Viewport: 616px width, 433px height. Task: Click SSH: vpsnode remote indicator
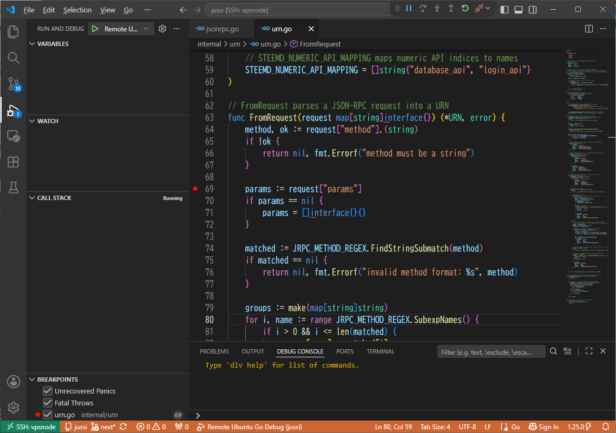pyautogui.click(x=31, y=427)
